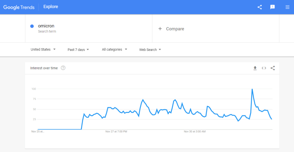Click the embed code icon on chart

[x=264, y=68]
